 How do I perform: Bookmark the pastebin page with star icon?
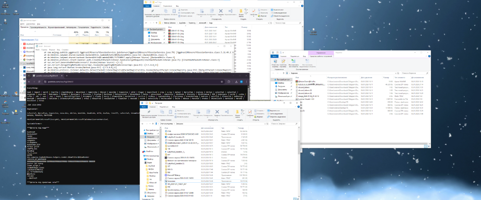tap(222, 82)
